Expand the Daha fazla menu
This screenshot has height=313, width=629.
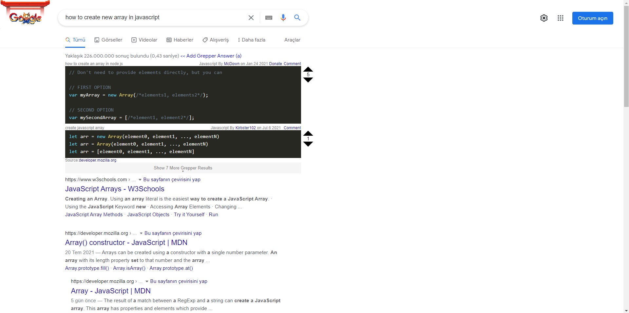[251, 40]
